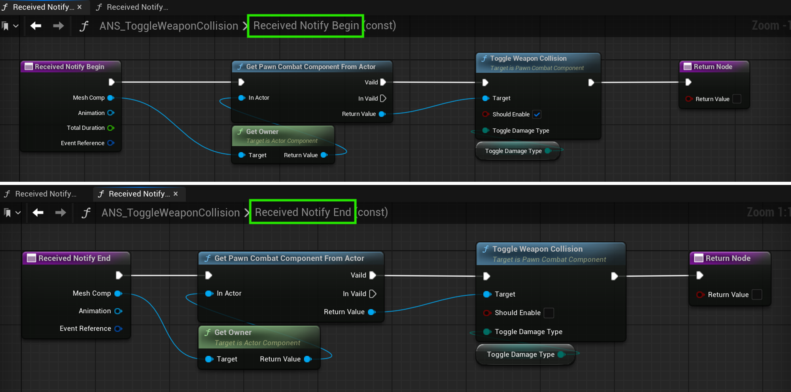Close the active Received Notify tab in top editor
The height and width of the screenshot is (392, 791).
click(x=79, y=7)
